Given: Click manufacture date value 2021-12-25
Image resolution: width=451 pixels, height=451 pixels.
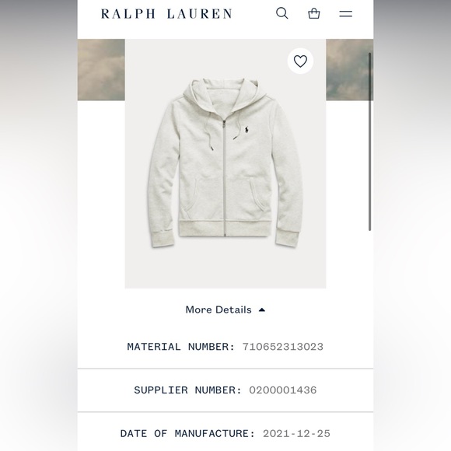Looking at the screenshot, I should point(296,433).
